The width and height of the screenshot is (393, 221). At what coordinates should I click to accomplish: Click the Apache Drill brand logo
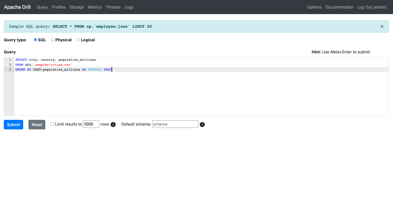[17, 7]
